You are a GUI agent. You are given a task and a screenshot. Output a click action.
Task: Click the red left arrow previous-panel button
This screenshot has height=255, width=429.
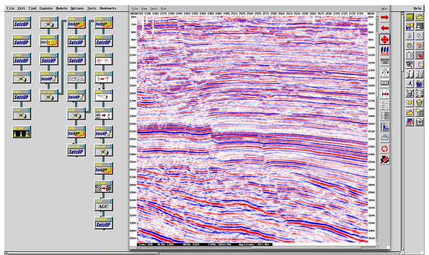click(x=385, y=28)
